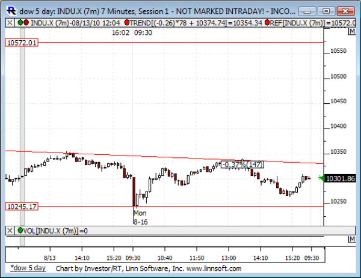361x278 pixels.
Task: Select the 10245.17 reference line label
Action: point(22,207)
